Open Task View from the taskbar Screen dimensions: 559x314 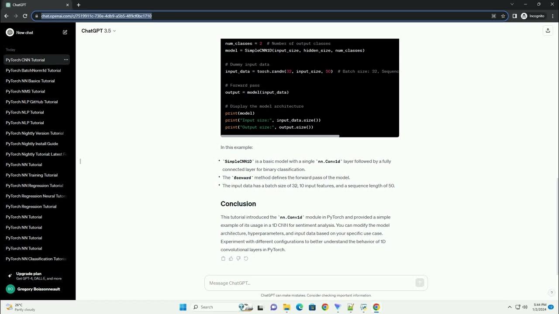261,307
